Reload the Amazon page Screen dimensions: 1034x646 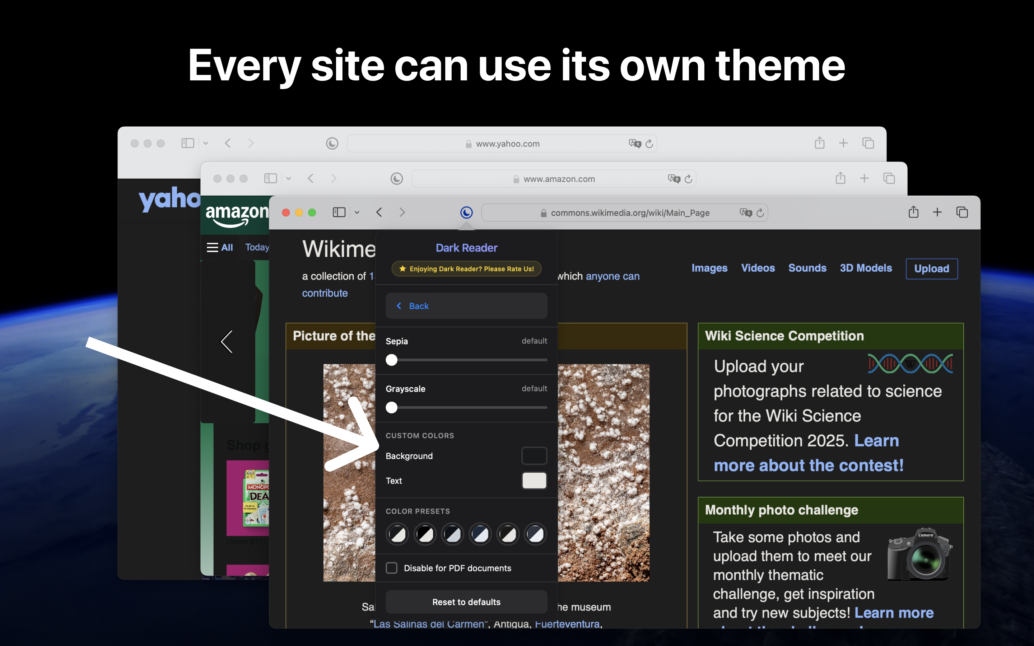point(688,179)
